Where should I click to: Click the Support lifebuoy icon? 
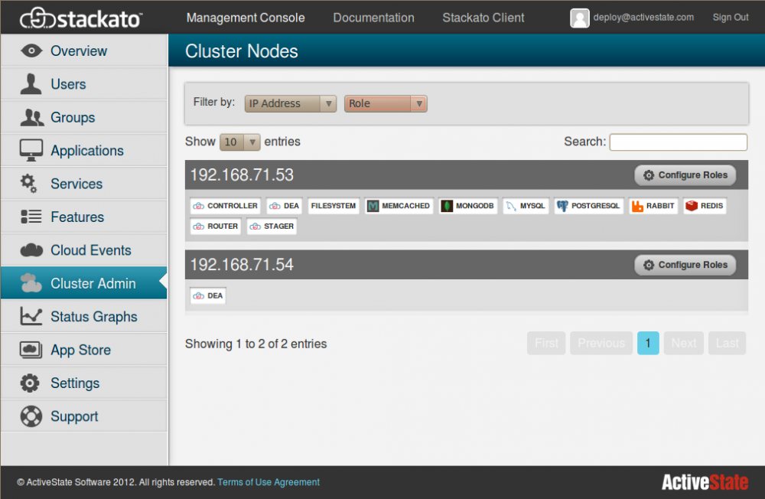[31, 416]
